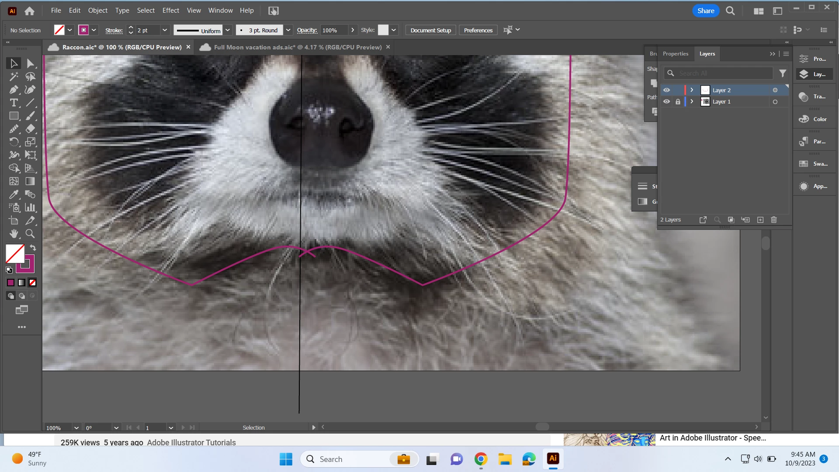Select the Pen tool

(x=14, y=90)
